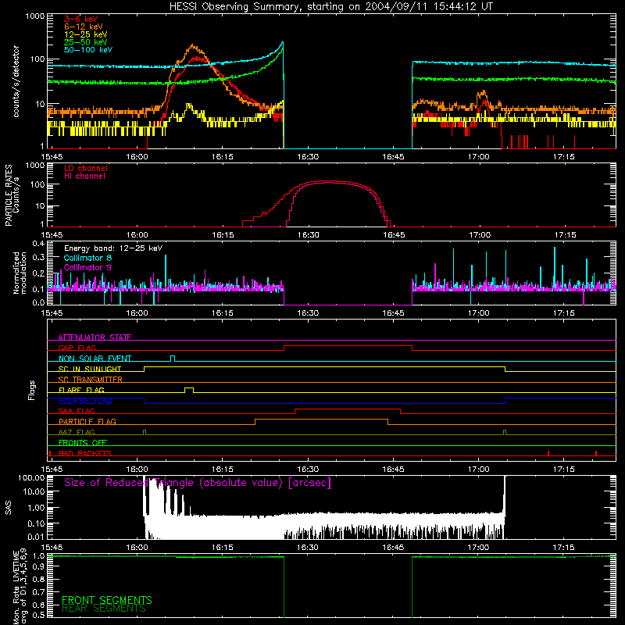Image resolution: width=625 pixels, height=625 pixels.
Task: Click the HESSI Observing Summary plot title
Action: (x=331, y=7)
